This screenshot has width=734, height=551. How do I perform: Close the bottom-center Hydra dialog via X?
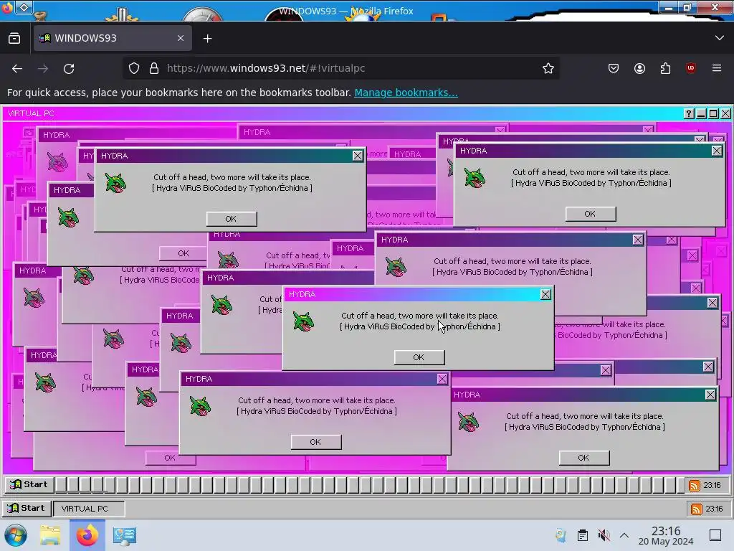point(442,379)
